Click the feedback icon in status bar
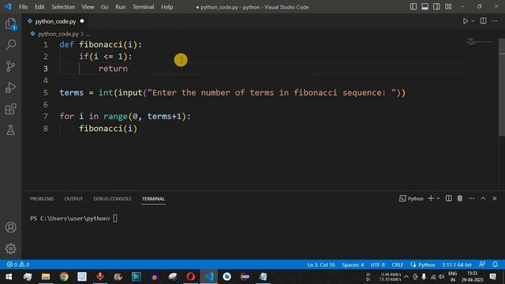This screenshot has height=284, width=505. (482, 264)
